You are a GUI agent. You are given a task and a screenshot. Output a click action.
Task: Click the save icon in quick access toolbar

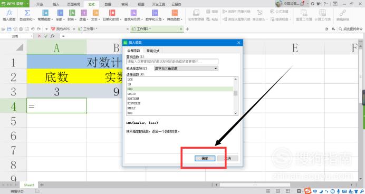pyautogui.click(x=9, y=29)
